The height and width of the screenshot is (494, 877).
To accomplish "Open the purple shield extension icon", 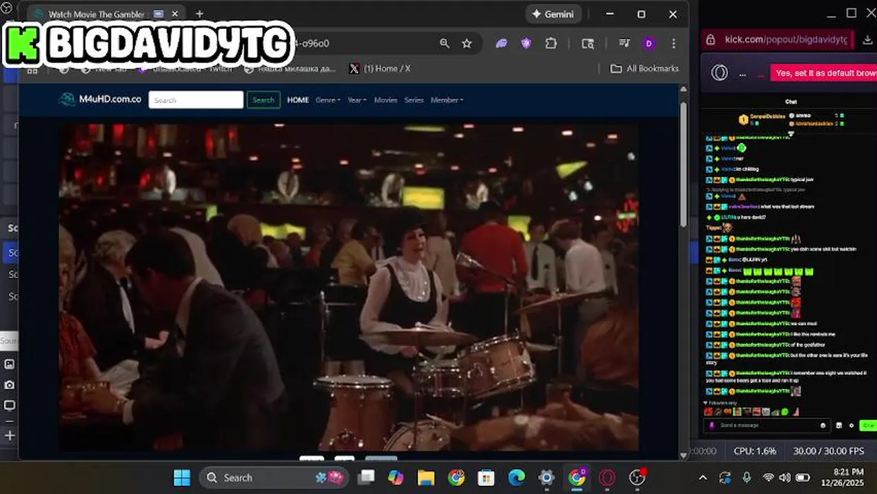I will [x=526, y=43].
